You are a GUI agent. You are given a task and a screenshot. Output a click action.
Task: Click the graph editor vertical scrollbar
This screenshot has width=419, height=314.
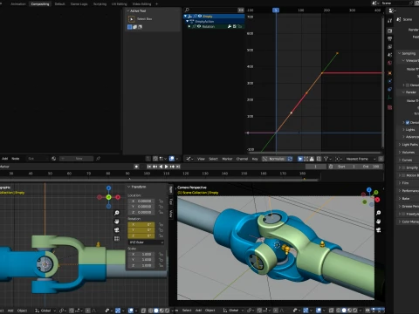383,82
